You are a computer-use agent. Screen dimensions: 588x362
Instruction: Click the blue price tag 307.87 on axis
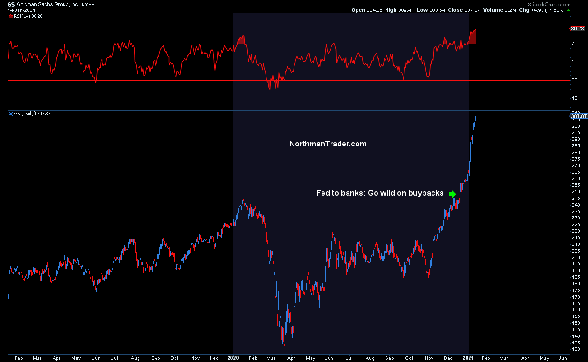pyautogui.click(x=578, y=116)
